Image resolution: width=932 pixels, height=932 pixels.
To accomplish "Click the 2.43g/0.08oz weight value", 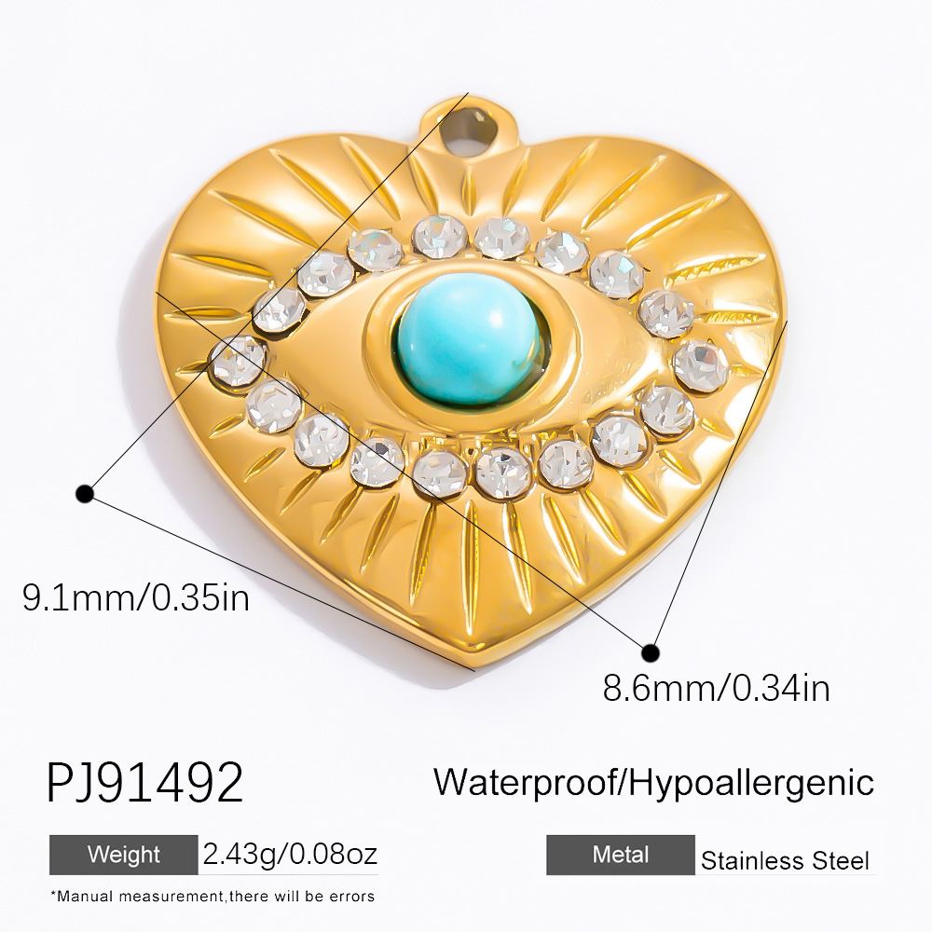I will pyautogui.click(x=290, y=854).
